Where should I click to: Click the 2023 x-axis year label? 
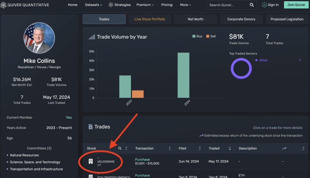(x=129, y=103)
